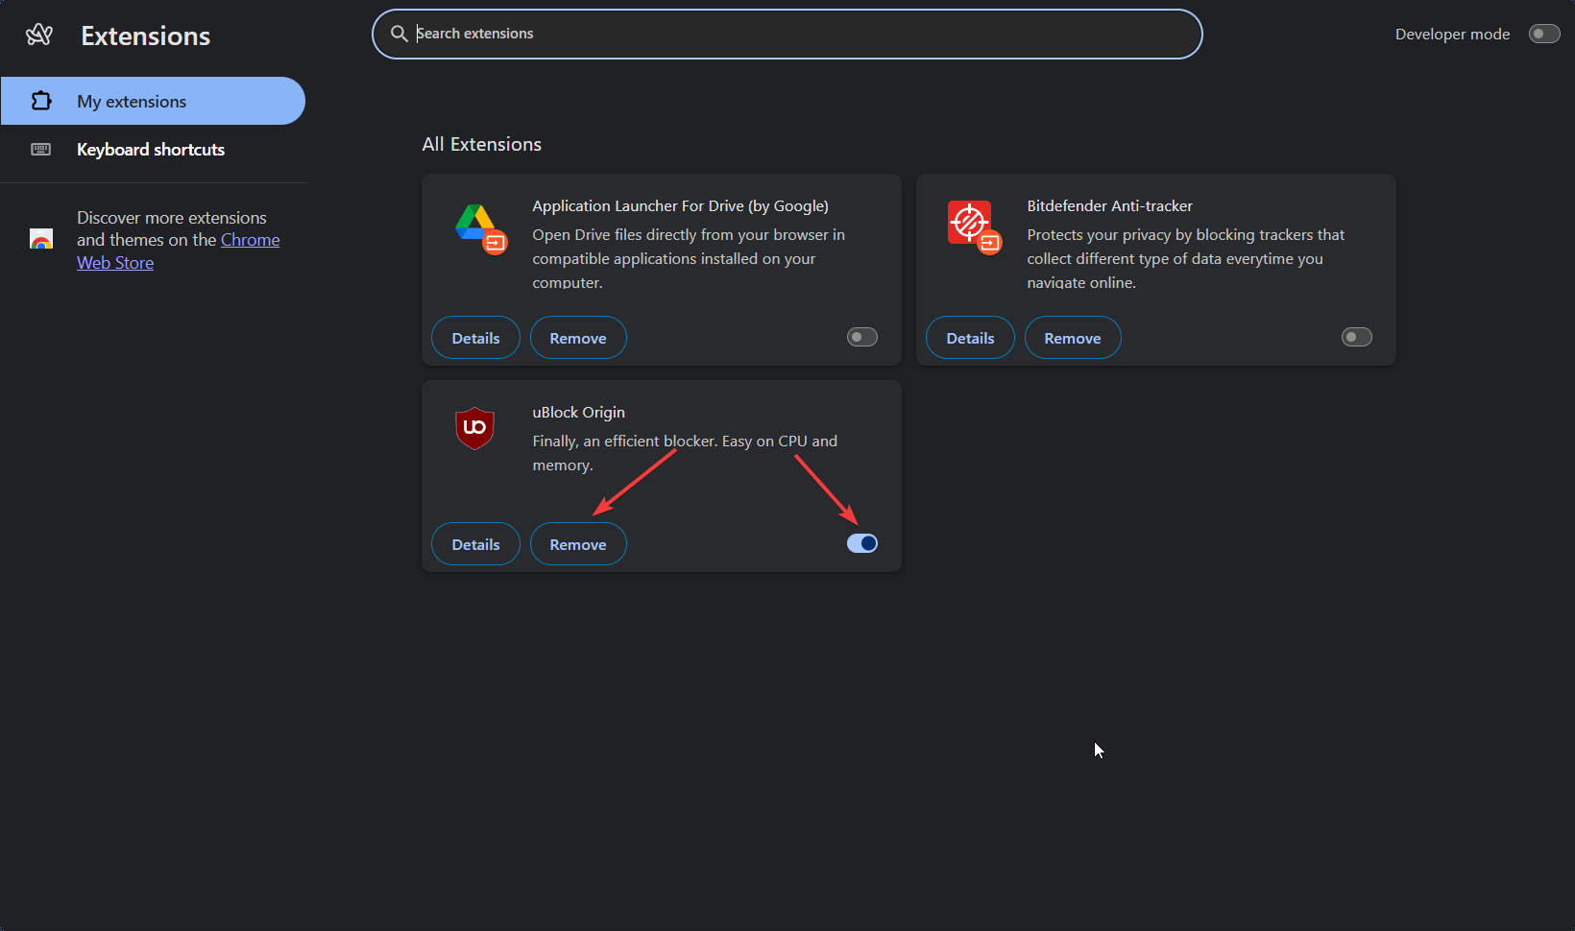The image size is (1575, 931).
Task: Toggle Developer mode on
Action: [1544, 34]
